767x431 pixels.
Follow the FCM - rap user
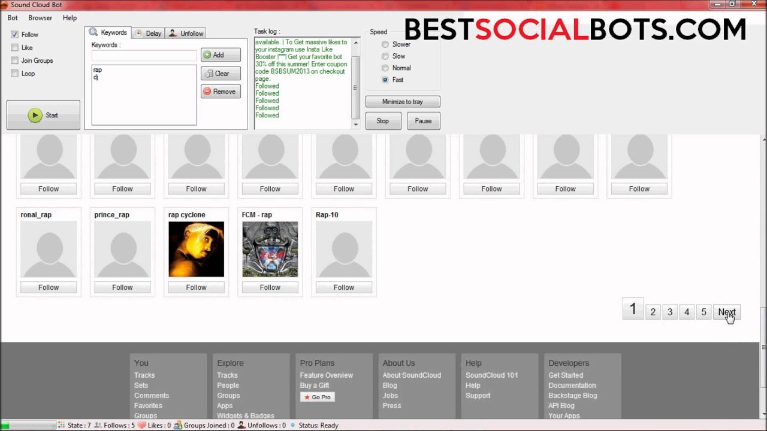(270, 287)
